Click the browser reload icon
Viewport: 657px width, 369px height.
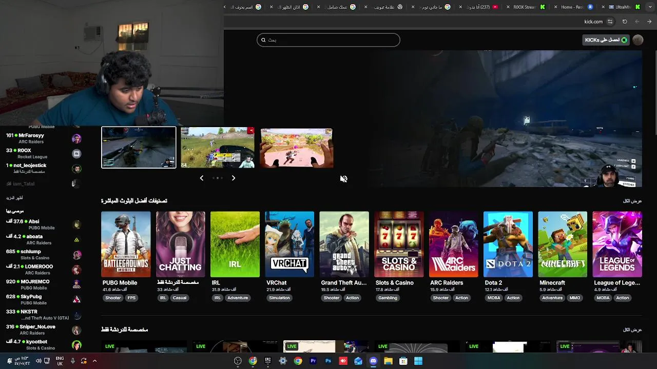tap(625, 22)
